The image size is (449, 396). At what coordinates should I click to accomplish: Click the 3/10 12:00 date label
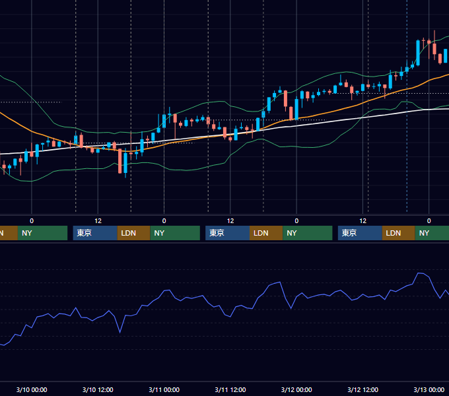pyautogui.click(x=98, y=389)
